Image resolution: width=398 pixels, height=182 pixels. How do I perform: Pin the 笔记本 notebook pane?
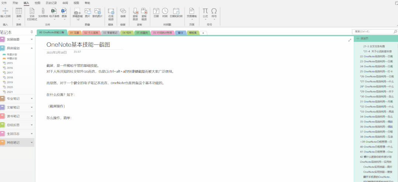click(x=32, y=32)
